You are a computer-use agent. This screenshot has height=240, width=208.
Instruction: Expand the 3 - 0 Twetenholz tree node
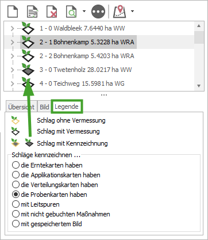coord(13,70)
